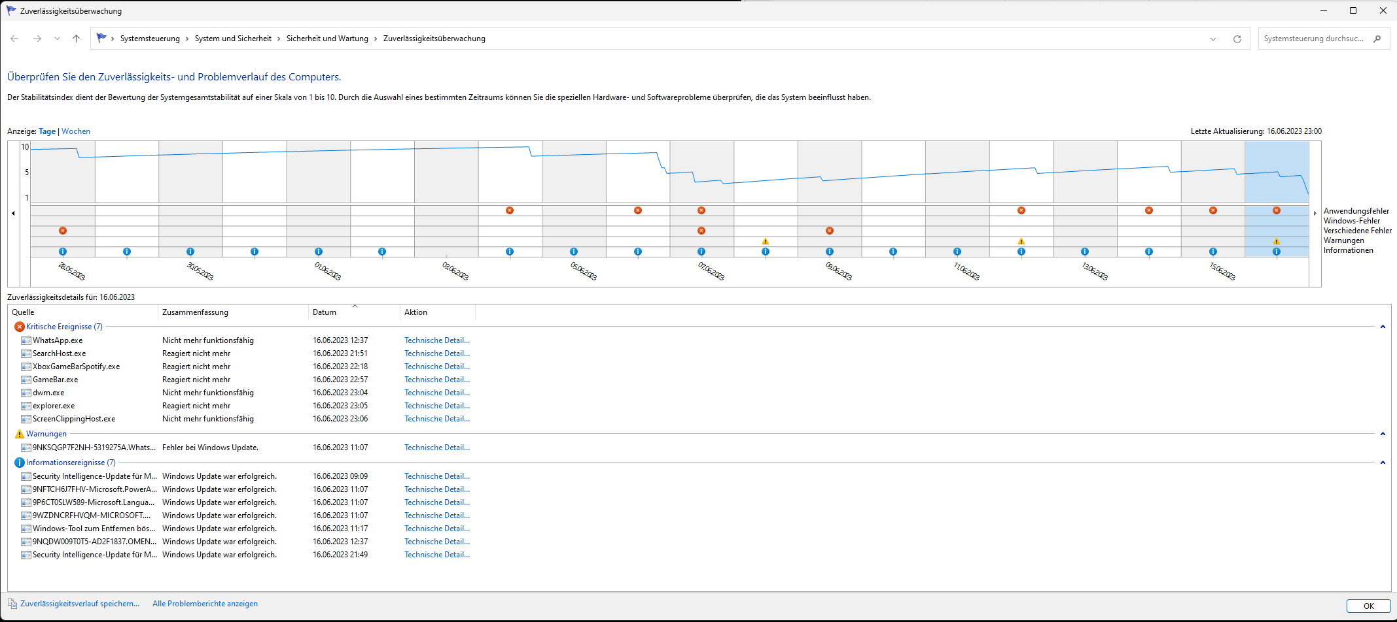Viewport: 1397px width, 622px height.
Task: Click the application error icon on 06.06.2023
Action: (x=638, y=210)
